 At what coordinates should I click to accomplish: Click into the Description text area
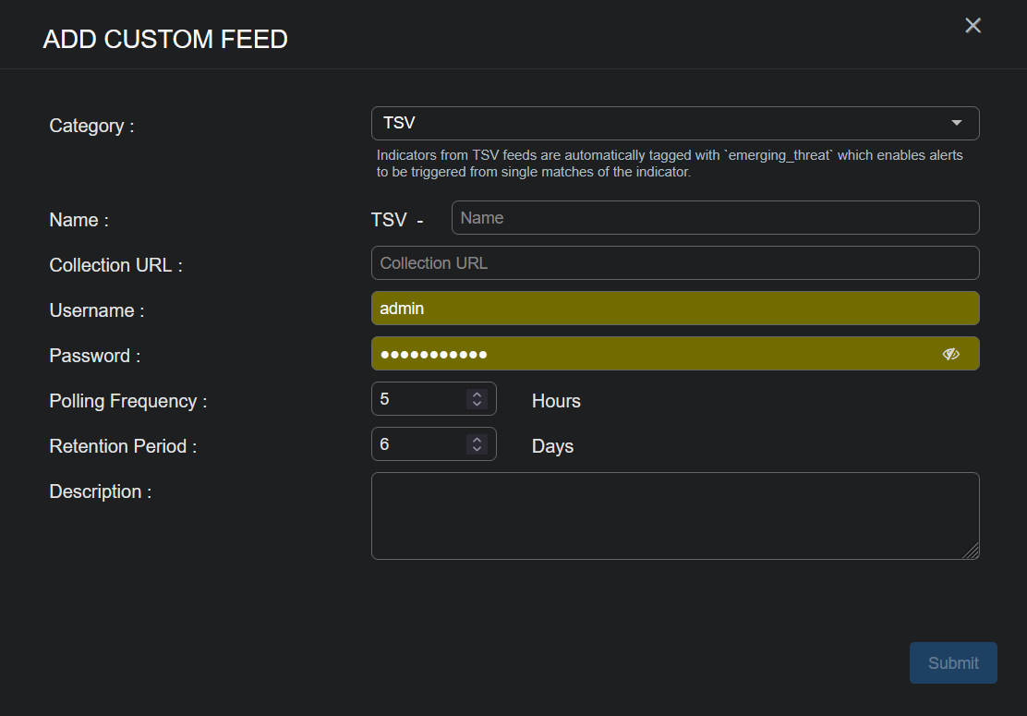click(x=674, y=516)
